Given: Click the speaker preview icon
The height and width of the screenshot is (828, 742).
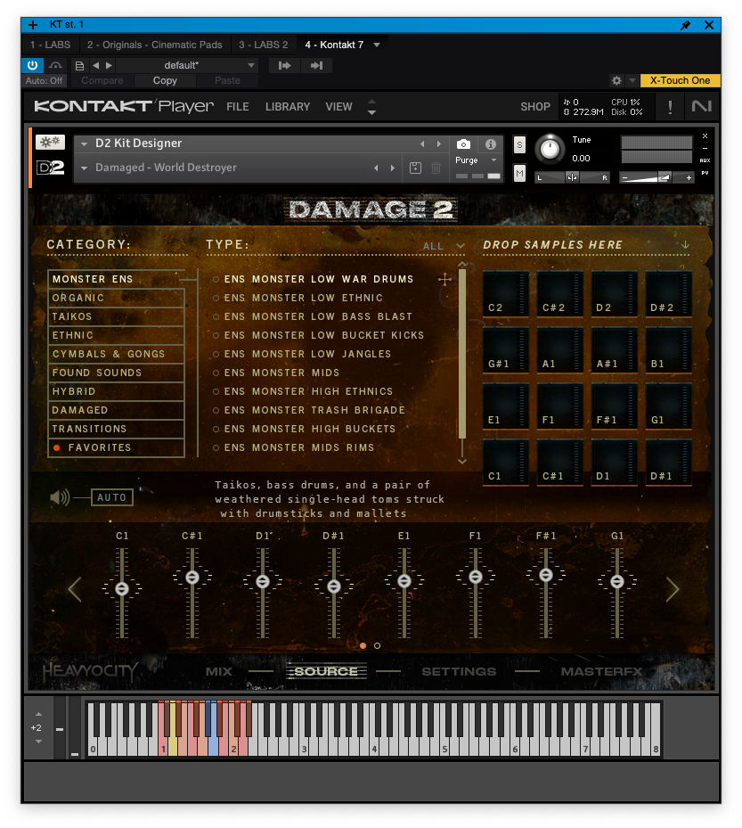Looking at the screenshot, I should [x=60, y=497].
